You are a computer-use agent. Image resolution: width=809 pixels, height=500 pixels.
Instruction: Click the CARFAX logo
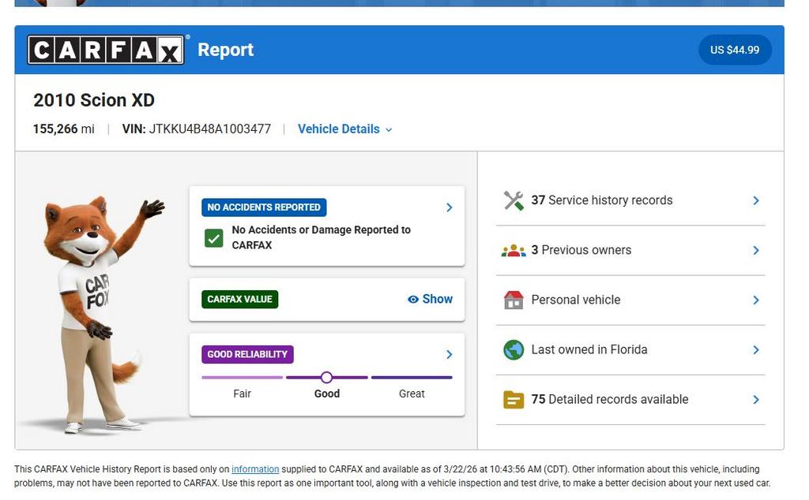[107, 50]
